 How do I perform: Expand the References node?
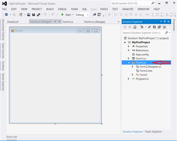pyautogui.click(x=128, y=50)
